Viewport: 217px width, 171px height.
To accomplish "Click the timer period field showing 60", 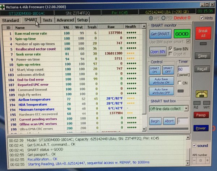I will pyautogui.click(x=183, y=69).
